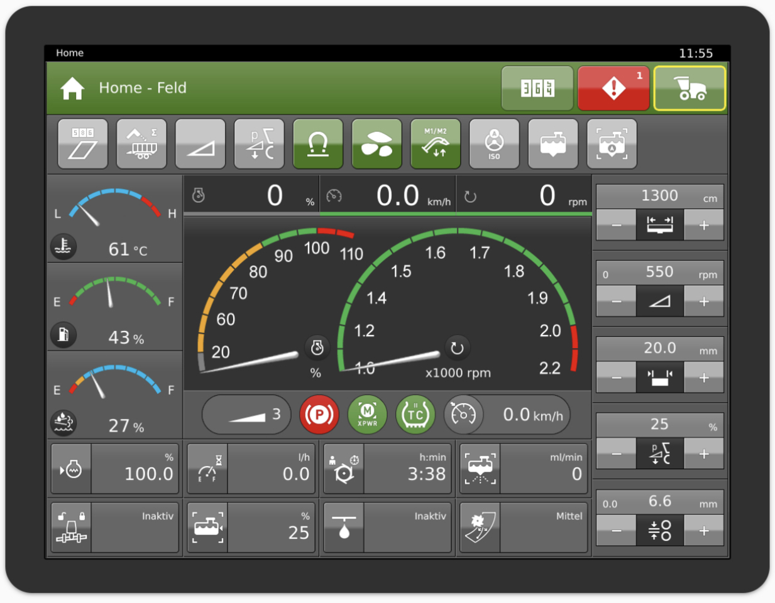Open the crop type selection with the kernels icon

point(377,143)
